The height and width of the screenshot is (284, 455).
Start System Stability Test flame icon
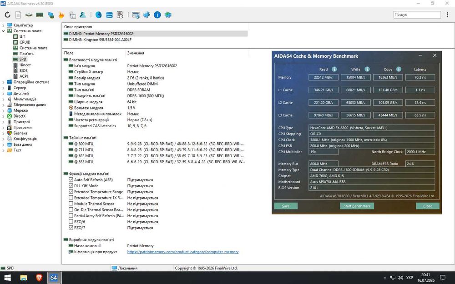[61, 15]
